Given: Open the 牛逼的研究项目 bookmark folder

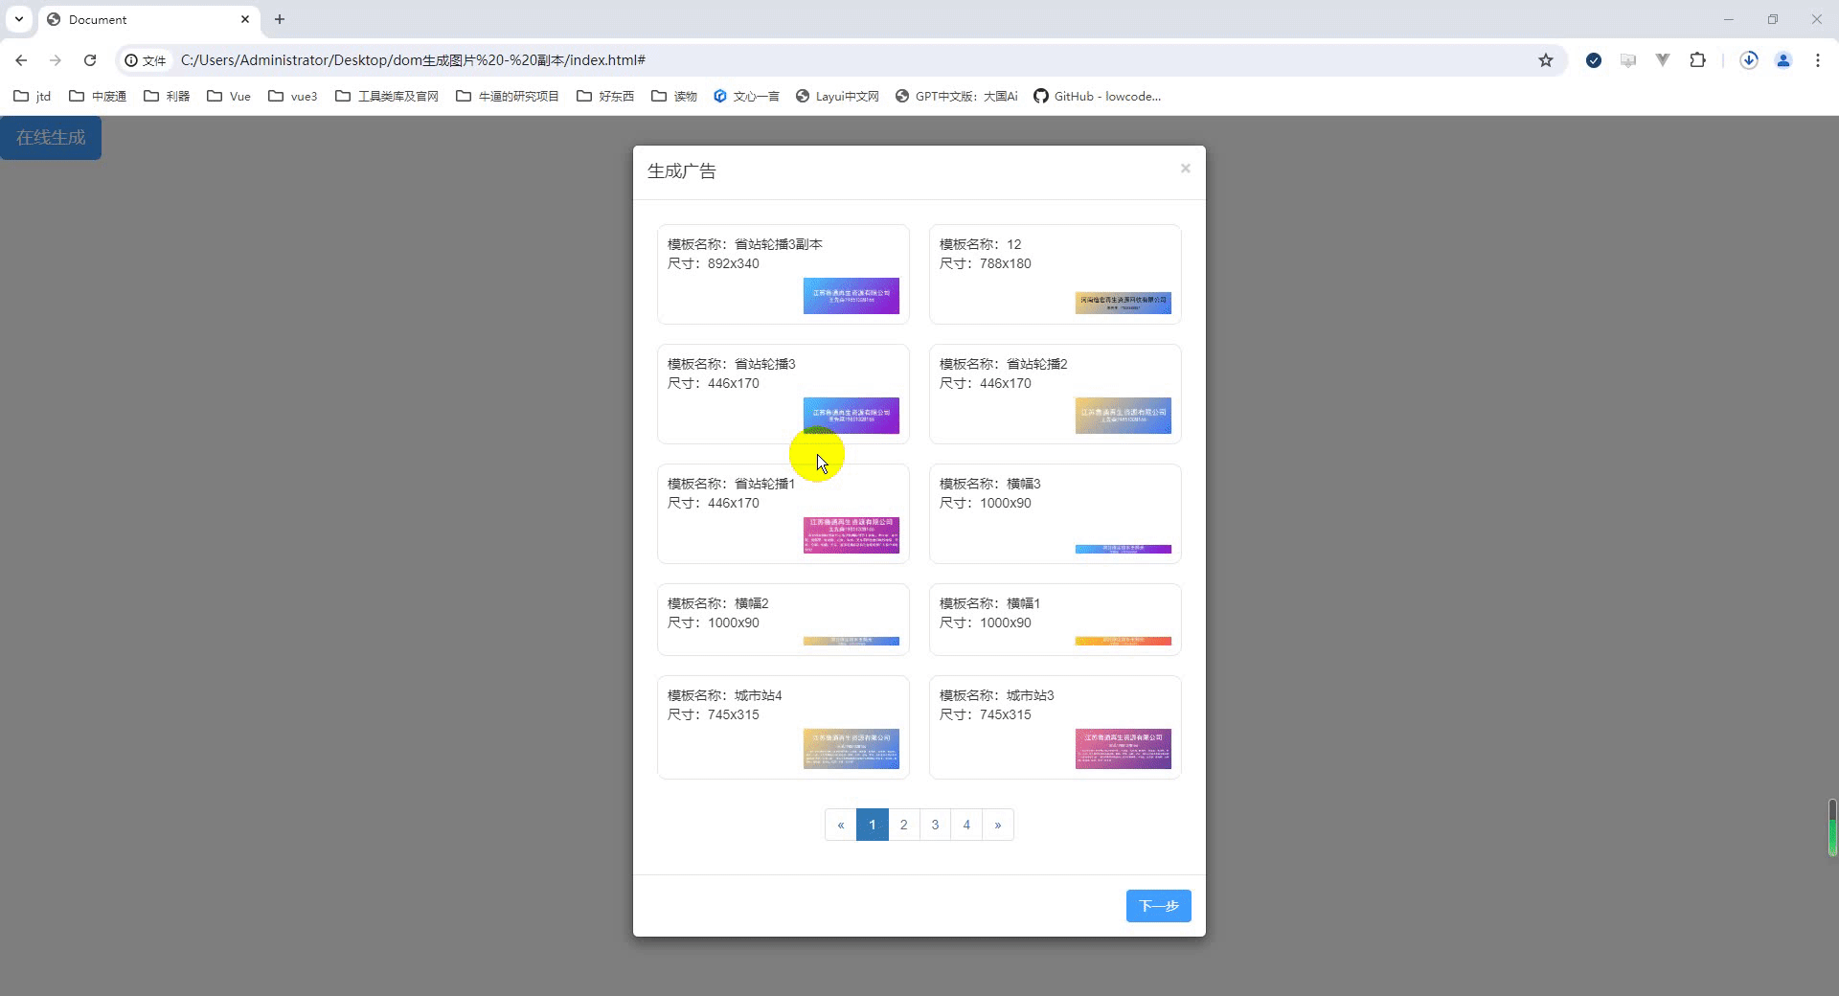Looking at the screenshot, I should coord(508,96).
